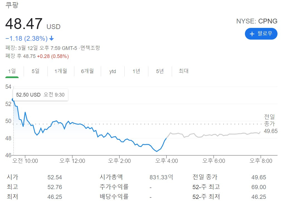Screen dimensions: 285x205
Task: Click the 오후 12:00 axis label
Action: (x=72, y=161)
